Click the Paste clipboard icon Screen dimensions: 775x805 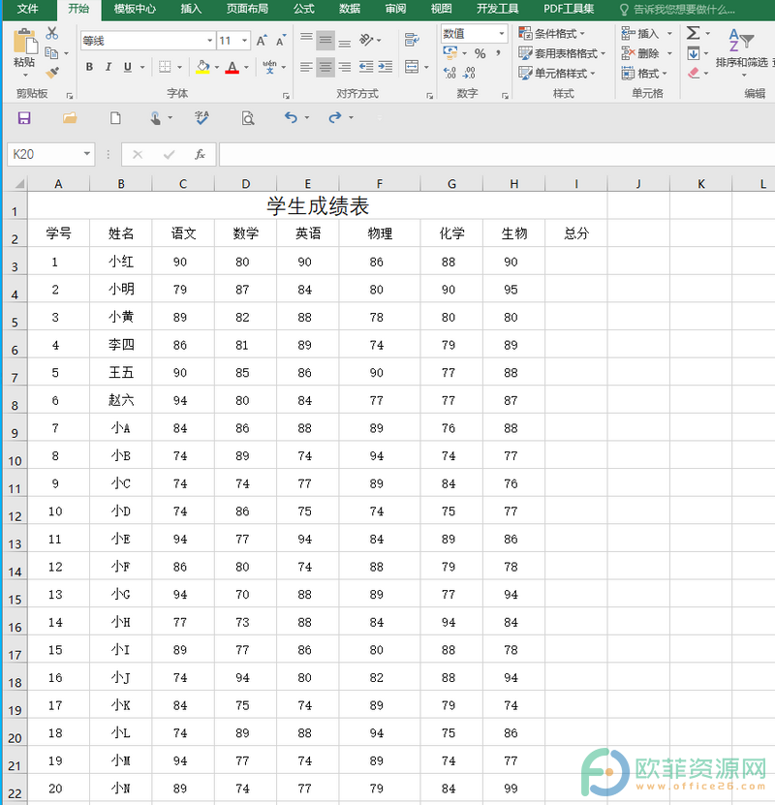coord(24,41)
